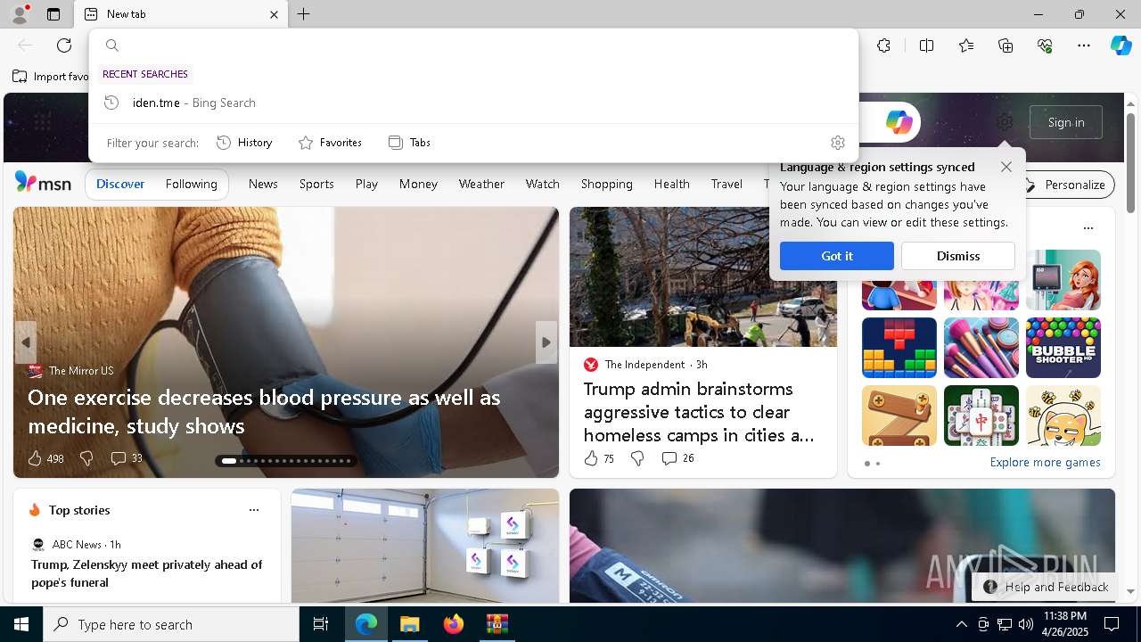Open comments on blood pressure article
1141x642 pixels.
[x=126, y=458]
